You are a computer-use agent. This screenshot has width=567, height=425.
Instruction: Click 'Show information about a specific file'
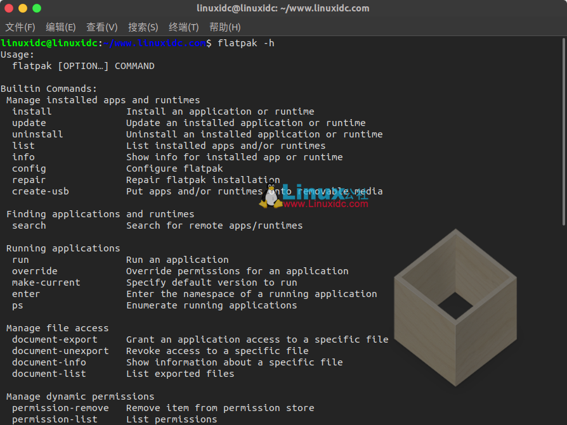pyautogui.click(x=234, y=362)
